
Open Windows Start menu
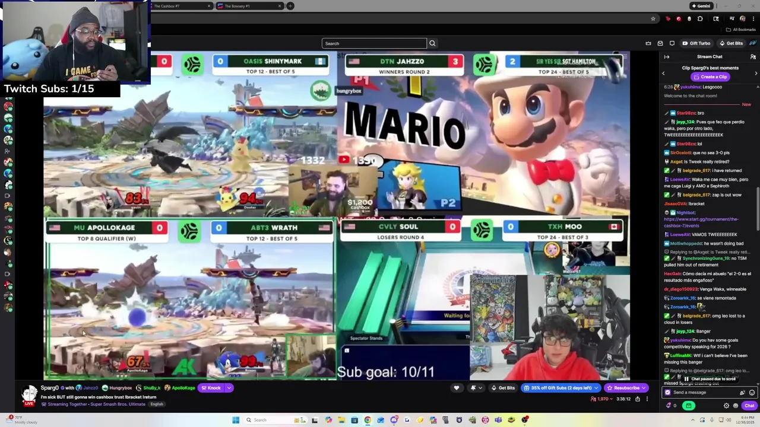point(236,420)
